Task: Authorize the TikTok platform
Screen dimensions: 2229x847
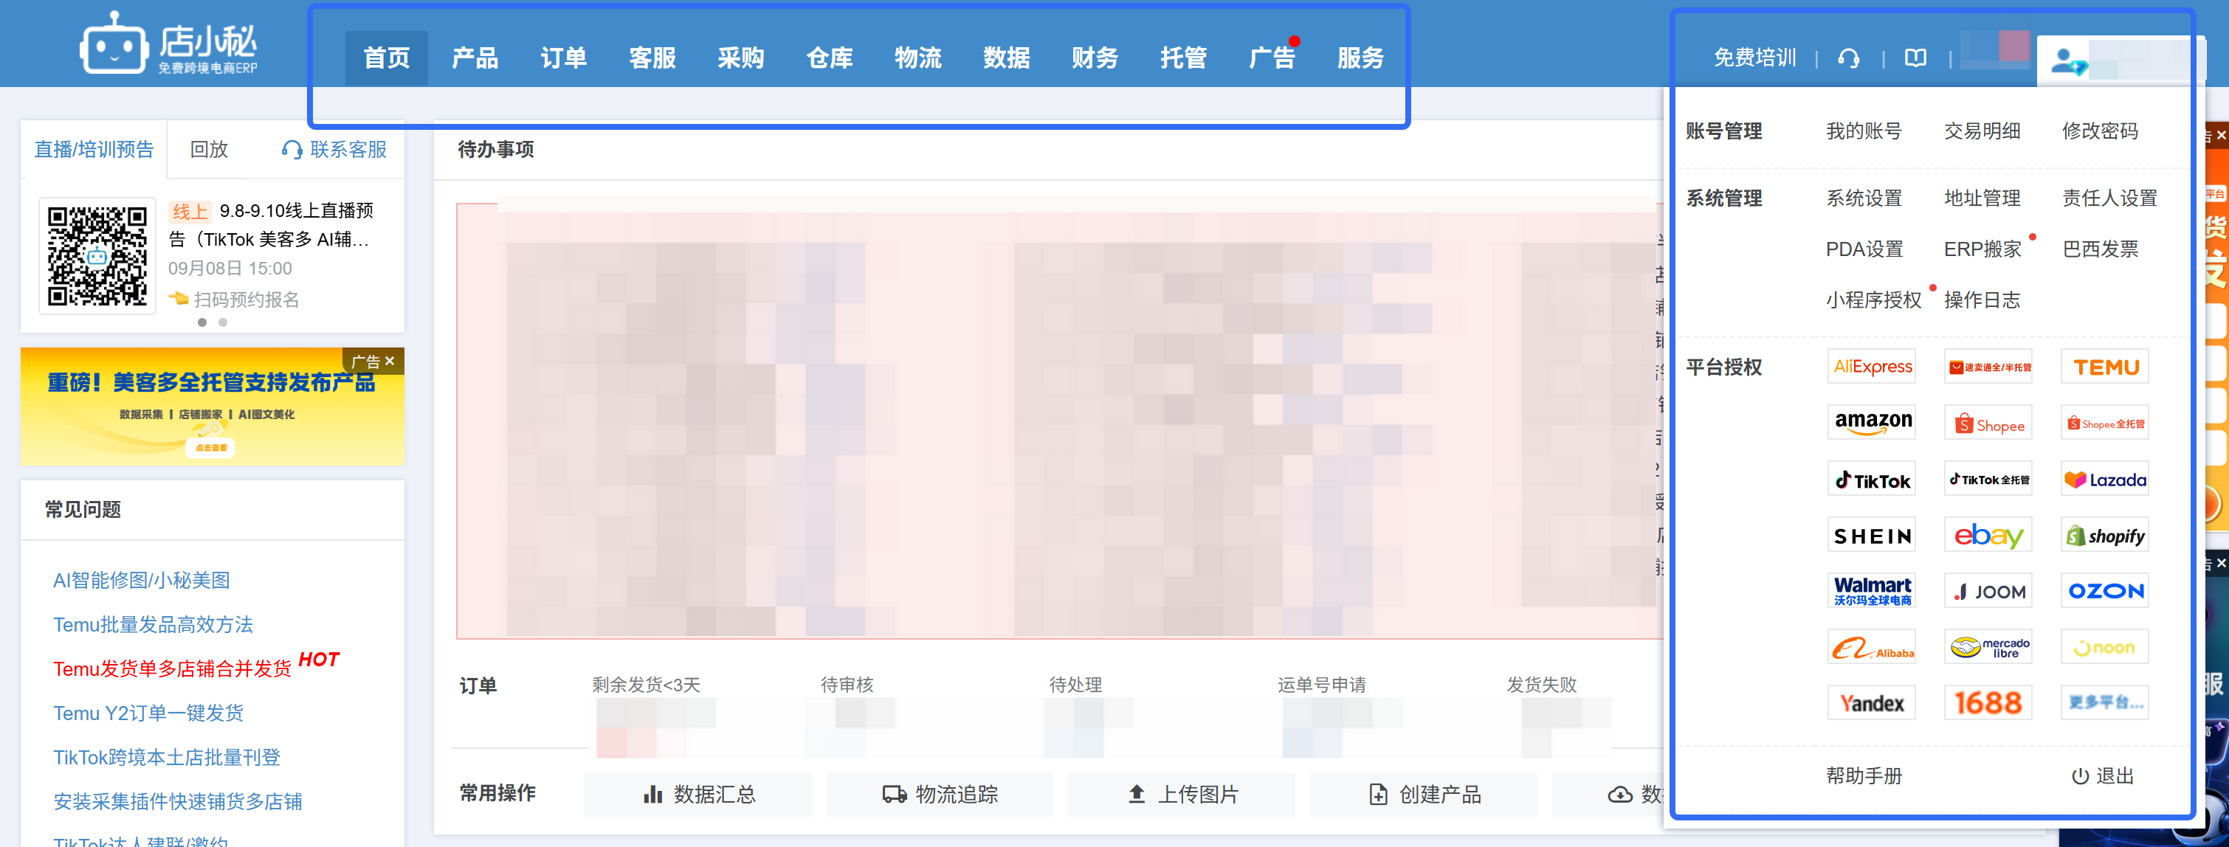Action: coord(1872,480)
